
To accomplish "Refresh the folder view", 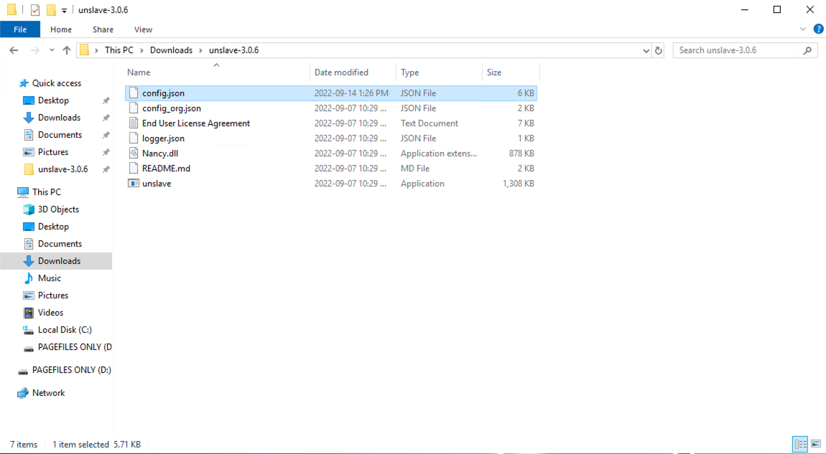I will 659,50.
